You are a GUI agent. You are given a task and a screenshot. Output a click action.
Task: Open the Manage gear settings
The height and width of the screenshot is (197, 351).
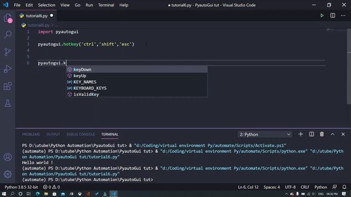click(x=8, y=174)
